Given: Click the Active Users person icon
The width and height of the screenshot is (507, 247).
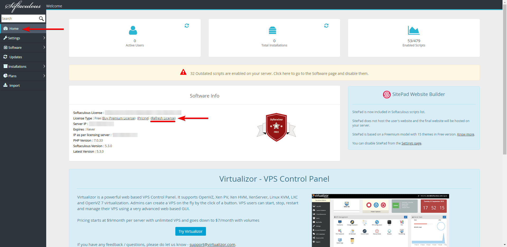Looking at the screenshot, I should (133, 30).
